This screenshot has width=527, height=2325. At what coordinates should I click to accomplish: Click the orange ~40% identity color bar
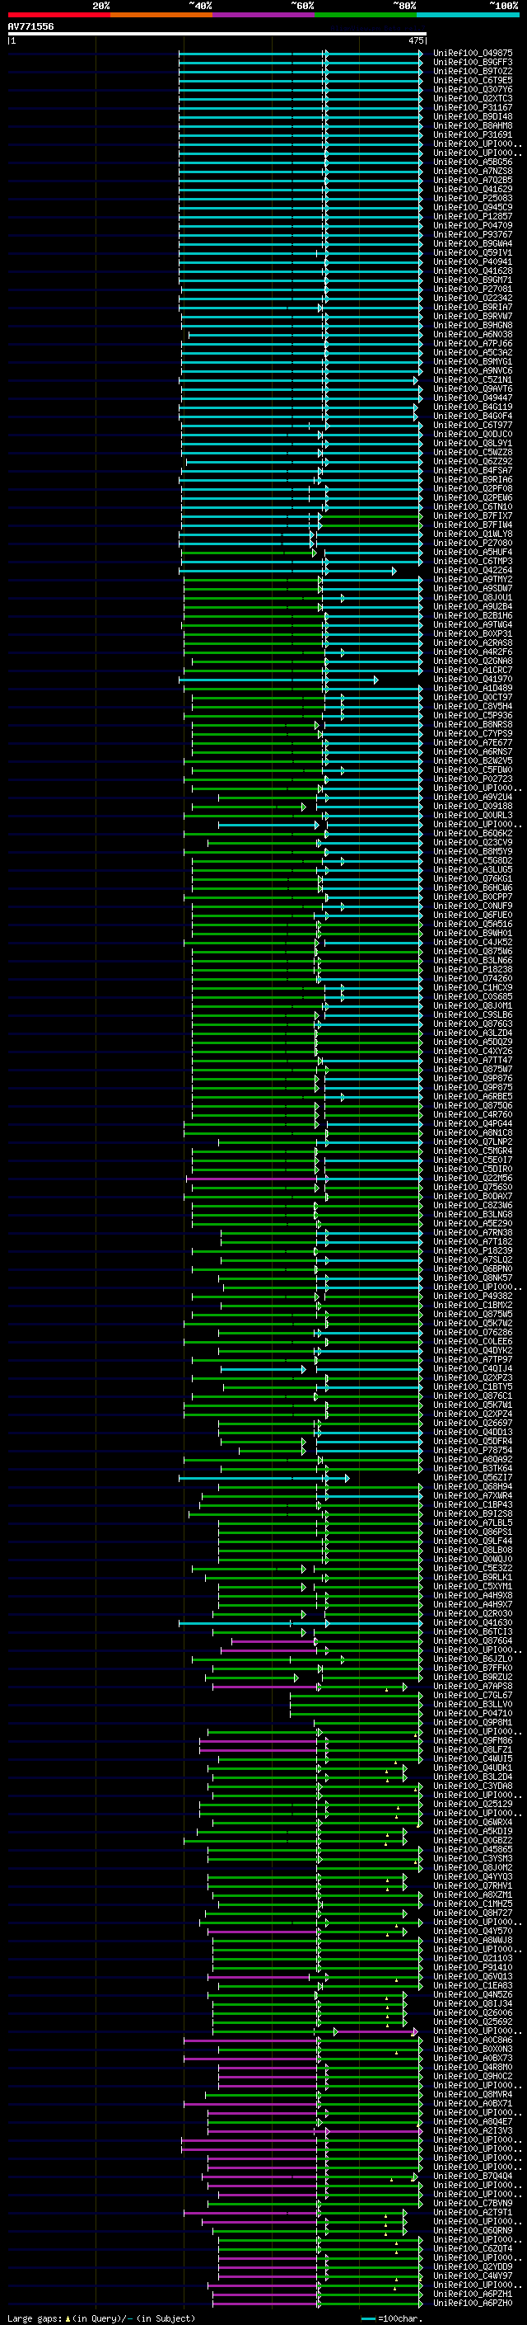161,15
